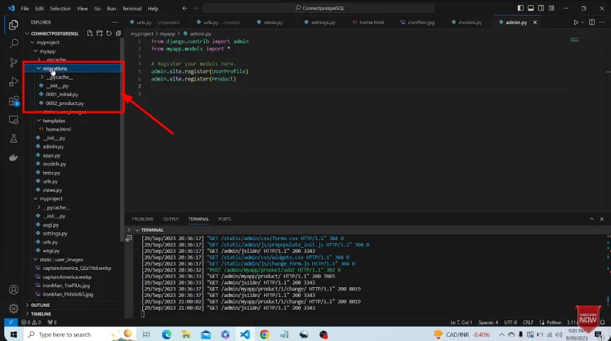
Task: Switch to the OUTPUT panel tab
Action: 171,219
